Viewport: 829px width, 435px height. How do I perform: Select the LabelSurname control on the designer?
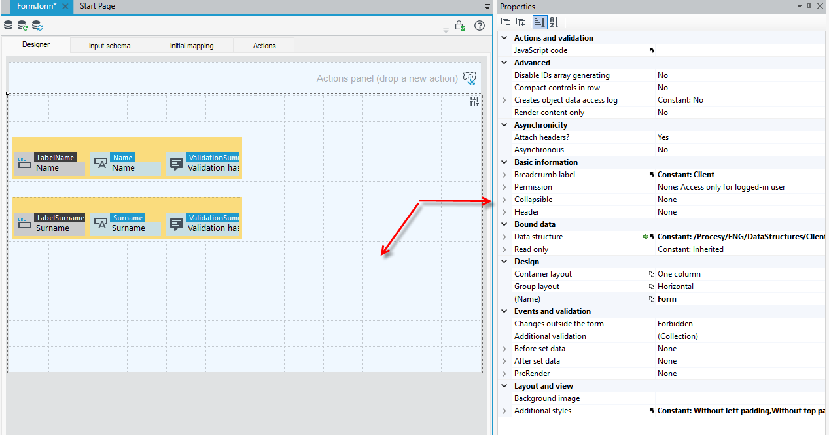(x=50, y=224)
